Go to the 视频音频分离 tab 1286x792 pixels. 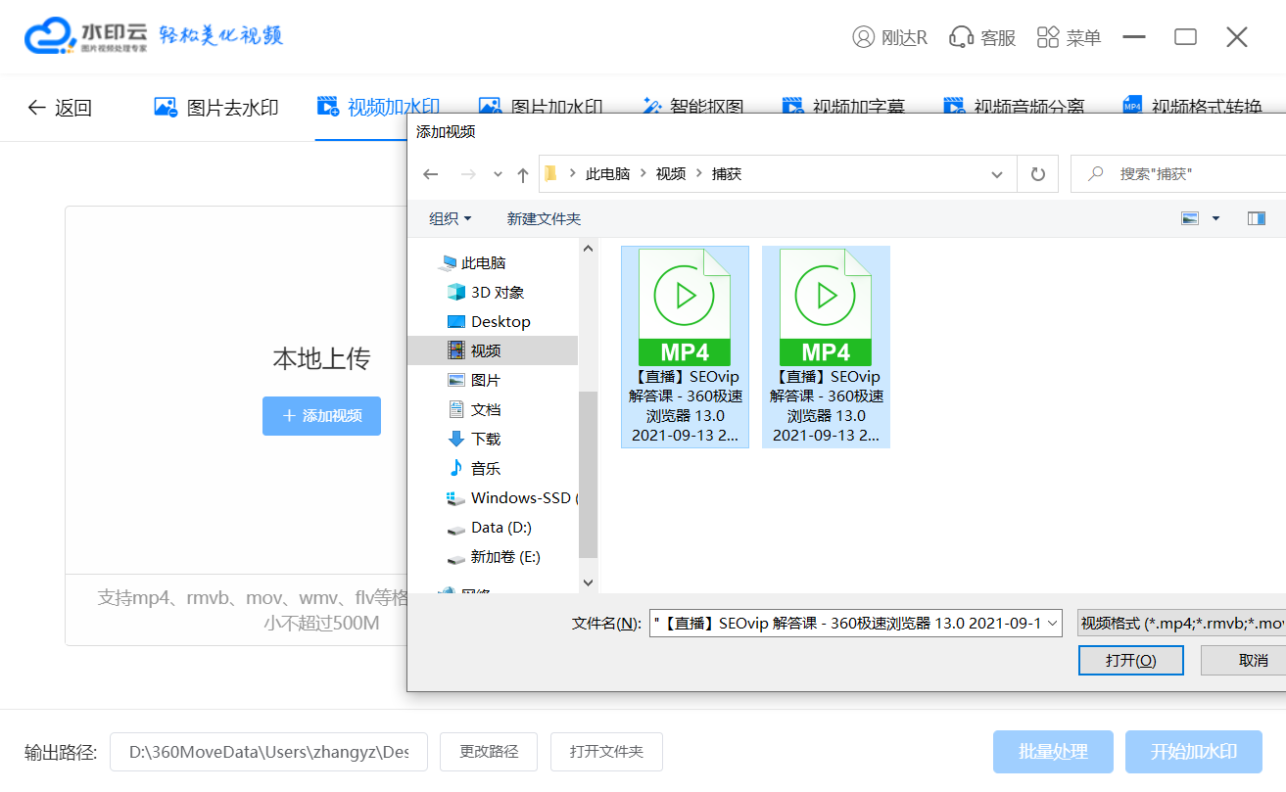click(1014, 108)
